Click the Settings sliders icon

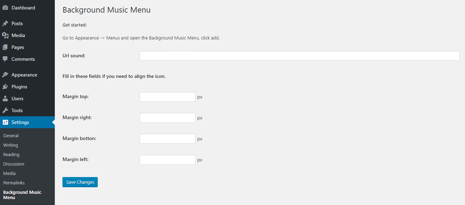click(5, 122)
